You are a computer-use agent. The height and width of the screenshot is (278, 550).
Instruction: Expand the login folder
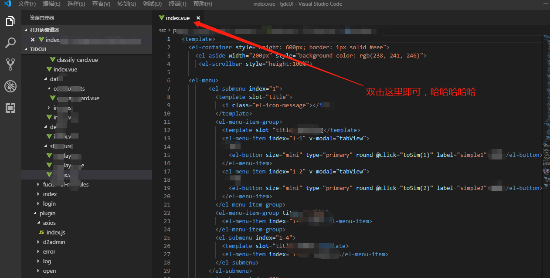[x=87, y=203]
